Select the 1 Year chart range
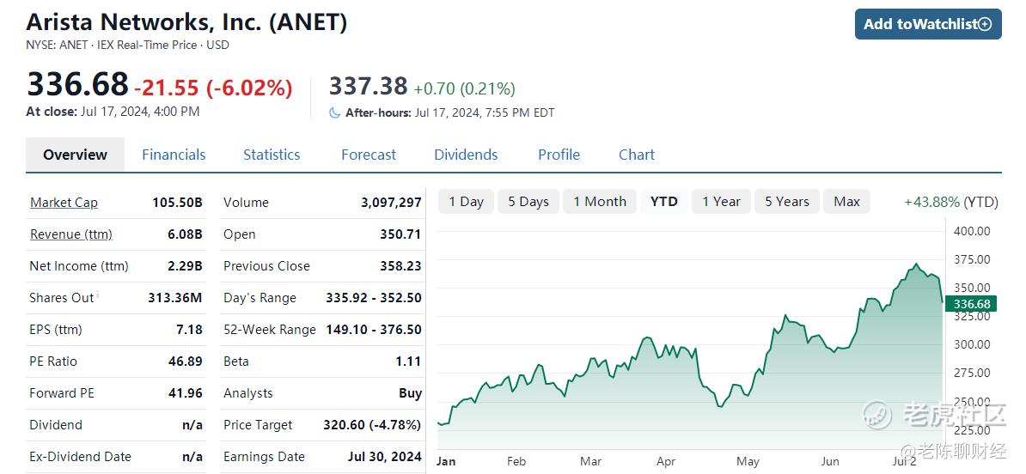The image size is (1026, 474). pos(721,202)
